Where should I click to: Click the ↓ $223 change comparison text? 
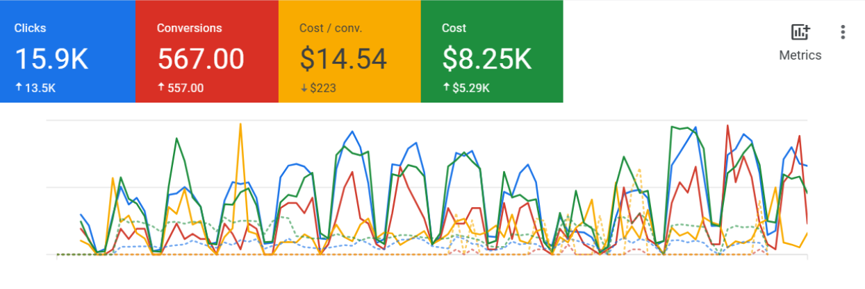pos(323,88)
